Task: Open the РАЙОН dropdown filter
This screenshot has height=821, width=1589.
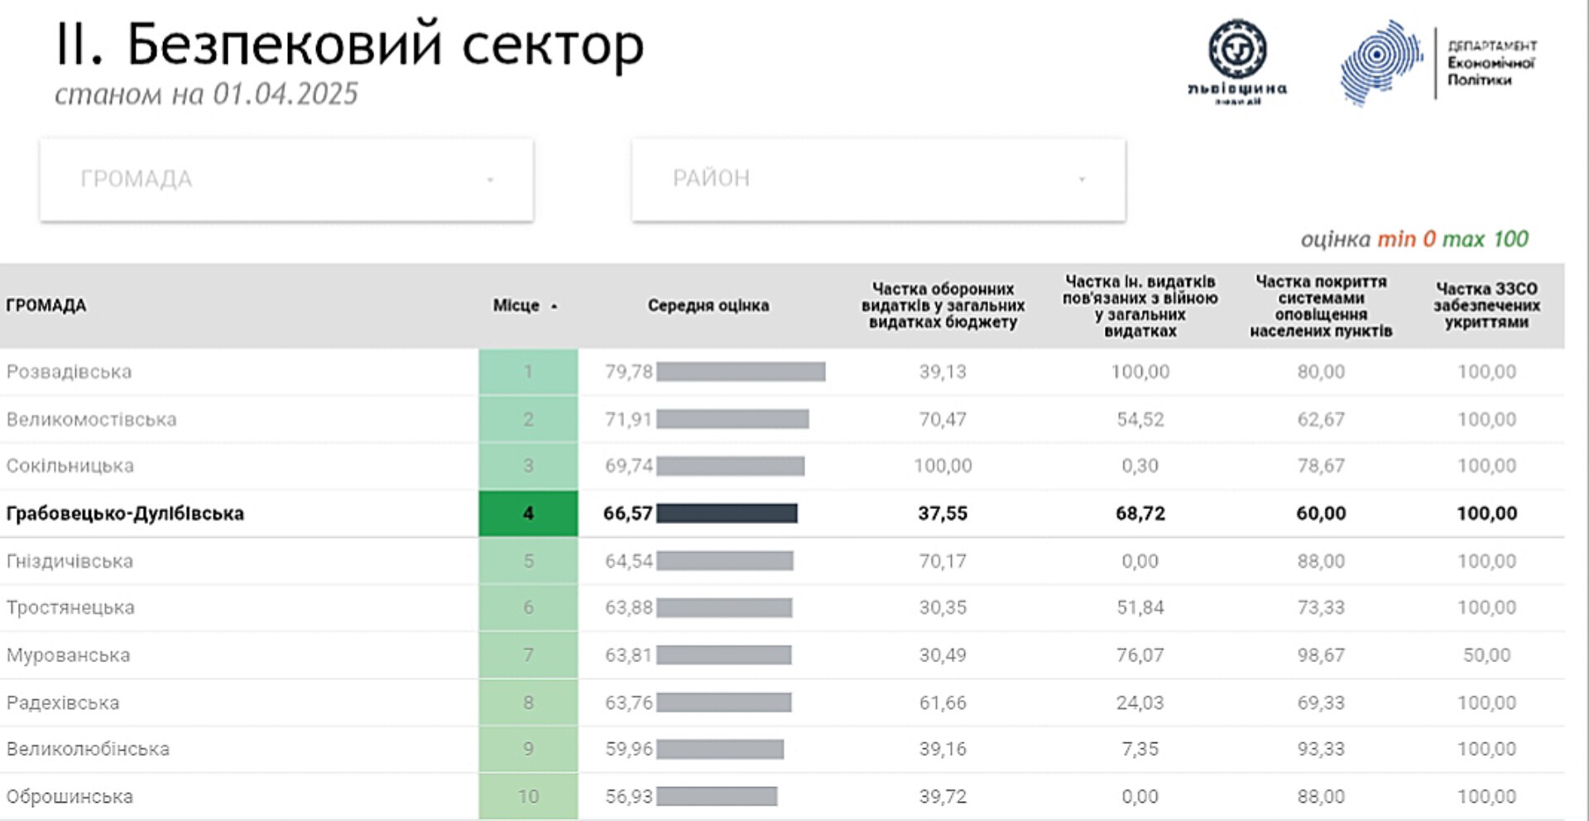Action: tap(877, 180)
